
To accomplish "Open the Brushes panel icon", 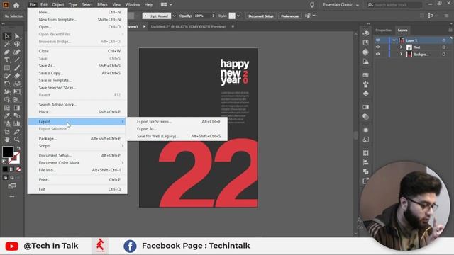I will coord(366,84).
